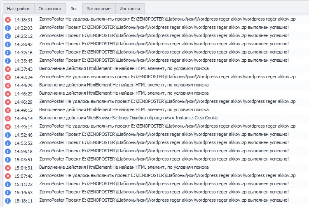Click the info icon at 15:14:53
Viewport: 309px width, 207px height.
(x=8, y=193)
